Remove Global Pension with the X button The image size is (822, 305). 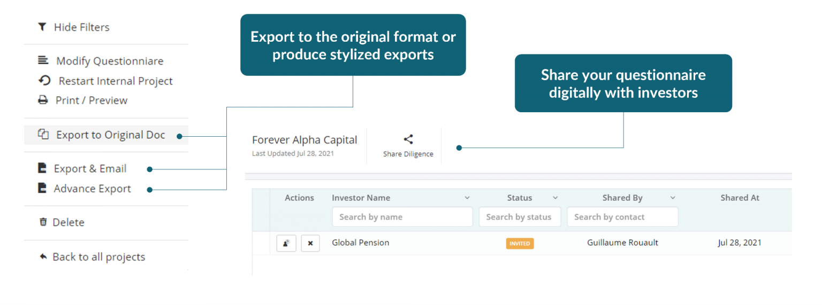[310, 243]
